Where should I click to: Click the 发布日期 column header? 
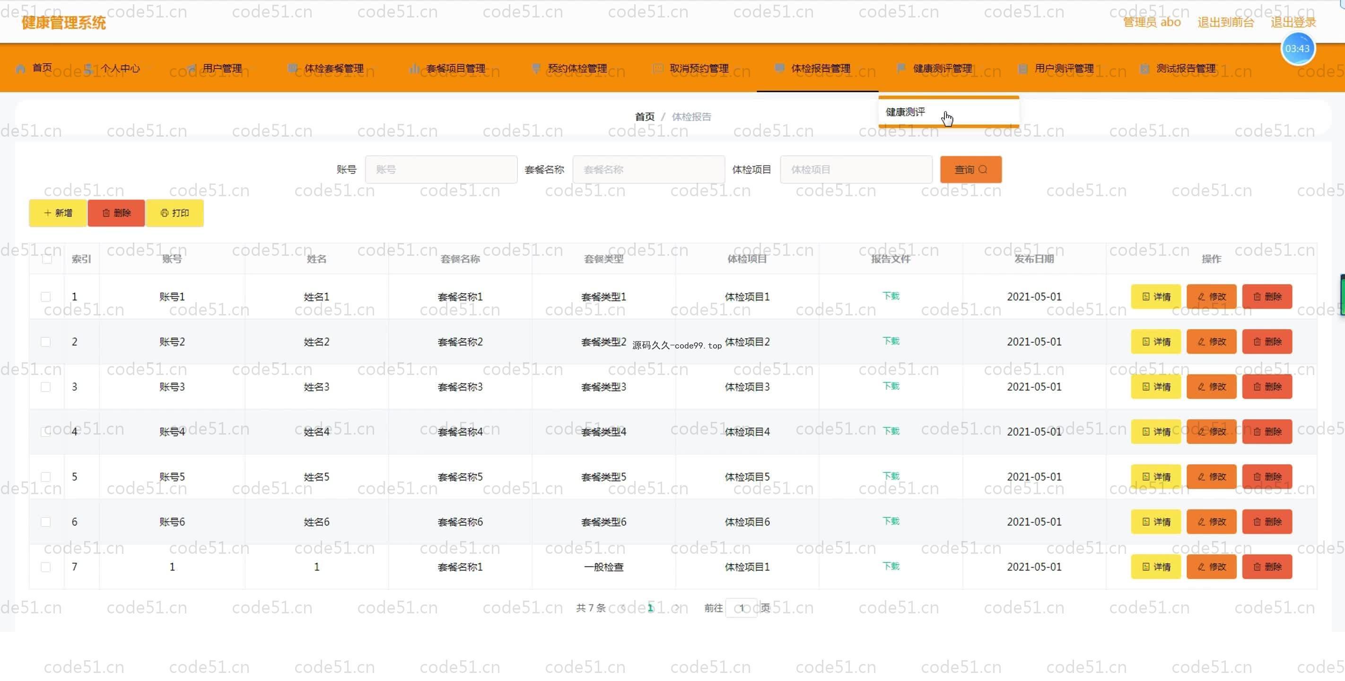[1034, 259]
